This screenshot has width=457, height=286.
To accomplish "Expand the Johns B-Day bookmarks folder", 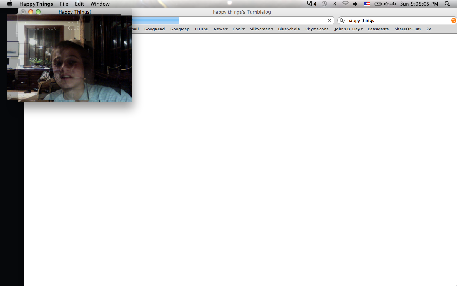I will (x=348, y=29).
